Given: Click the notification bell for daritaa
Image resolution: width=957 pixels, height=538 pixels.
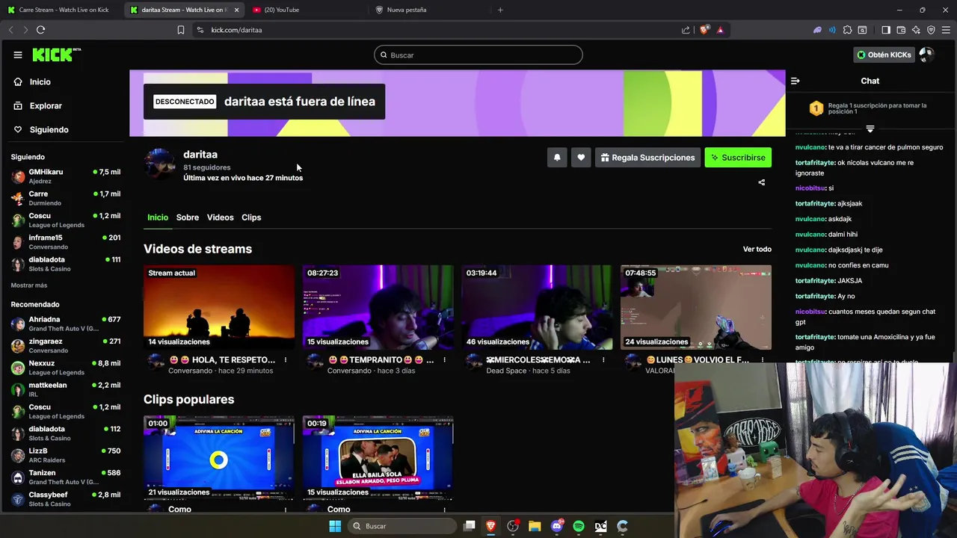Looking at the screenshot, I should click(557, 158).
